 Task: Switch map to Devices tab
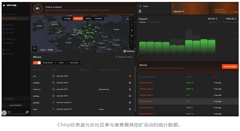[x=88, y=19]
